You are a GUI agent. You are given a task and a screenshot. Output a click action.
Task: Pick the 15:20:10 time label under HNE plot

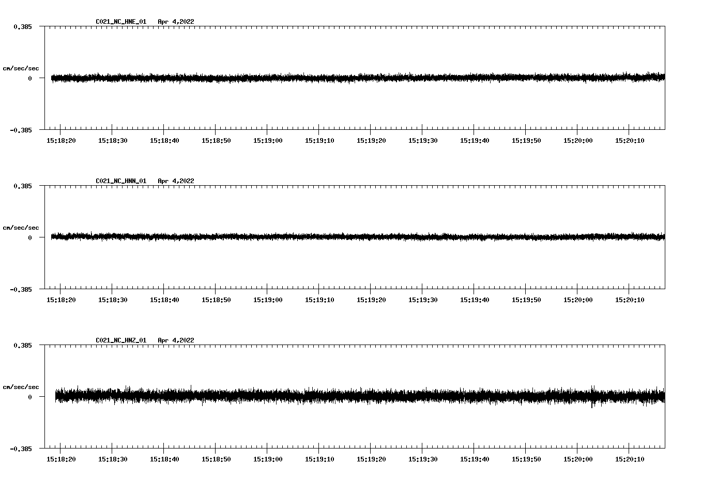point(630,141)
